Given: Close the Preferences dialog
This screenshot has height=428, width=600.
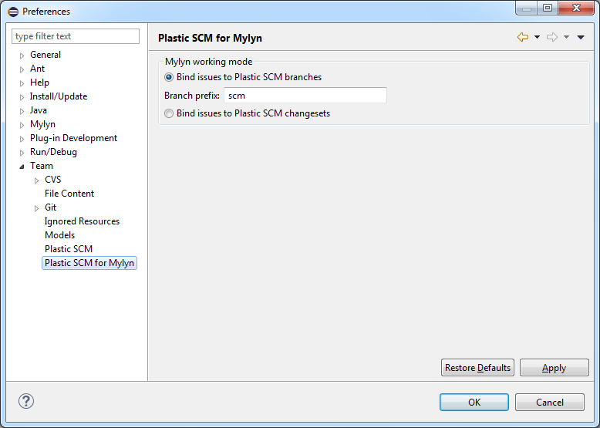Looking at the screenshot, I should pos(576,8).
